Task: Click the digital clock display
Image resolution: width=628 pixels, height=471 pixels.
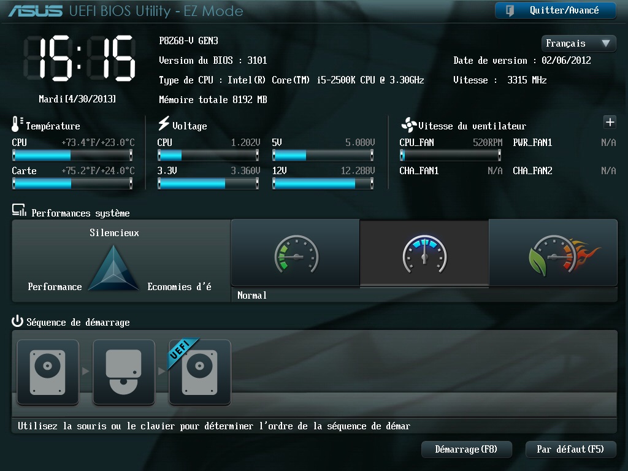Action: 78,59
